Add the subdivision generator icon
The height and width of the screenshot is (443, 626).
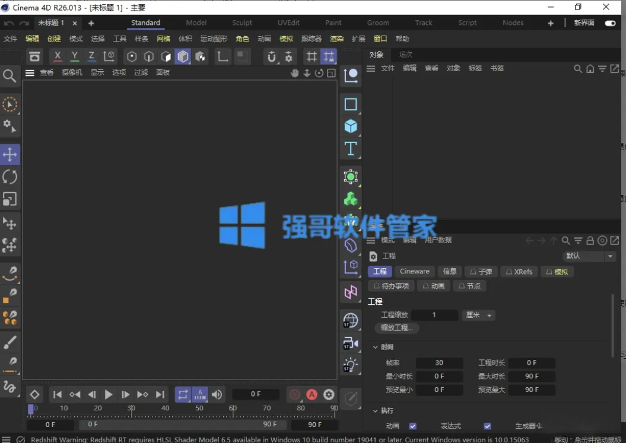pyautogui.click(x=351, y=177)
